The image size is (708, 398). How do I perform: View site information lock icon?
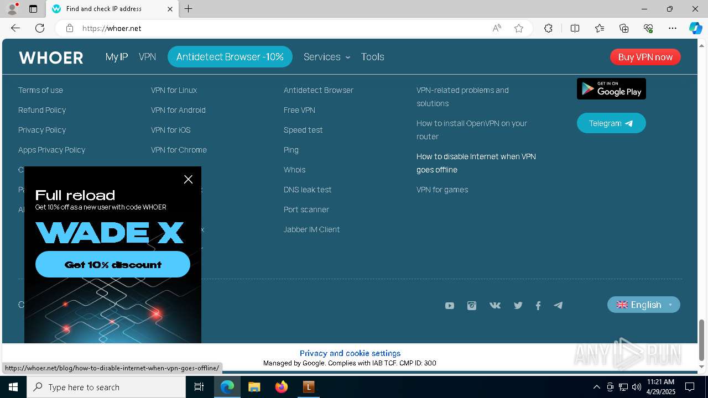(x=70, y=28)
